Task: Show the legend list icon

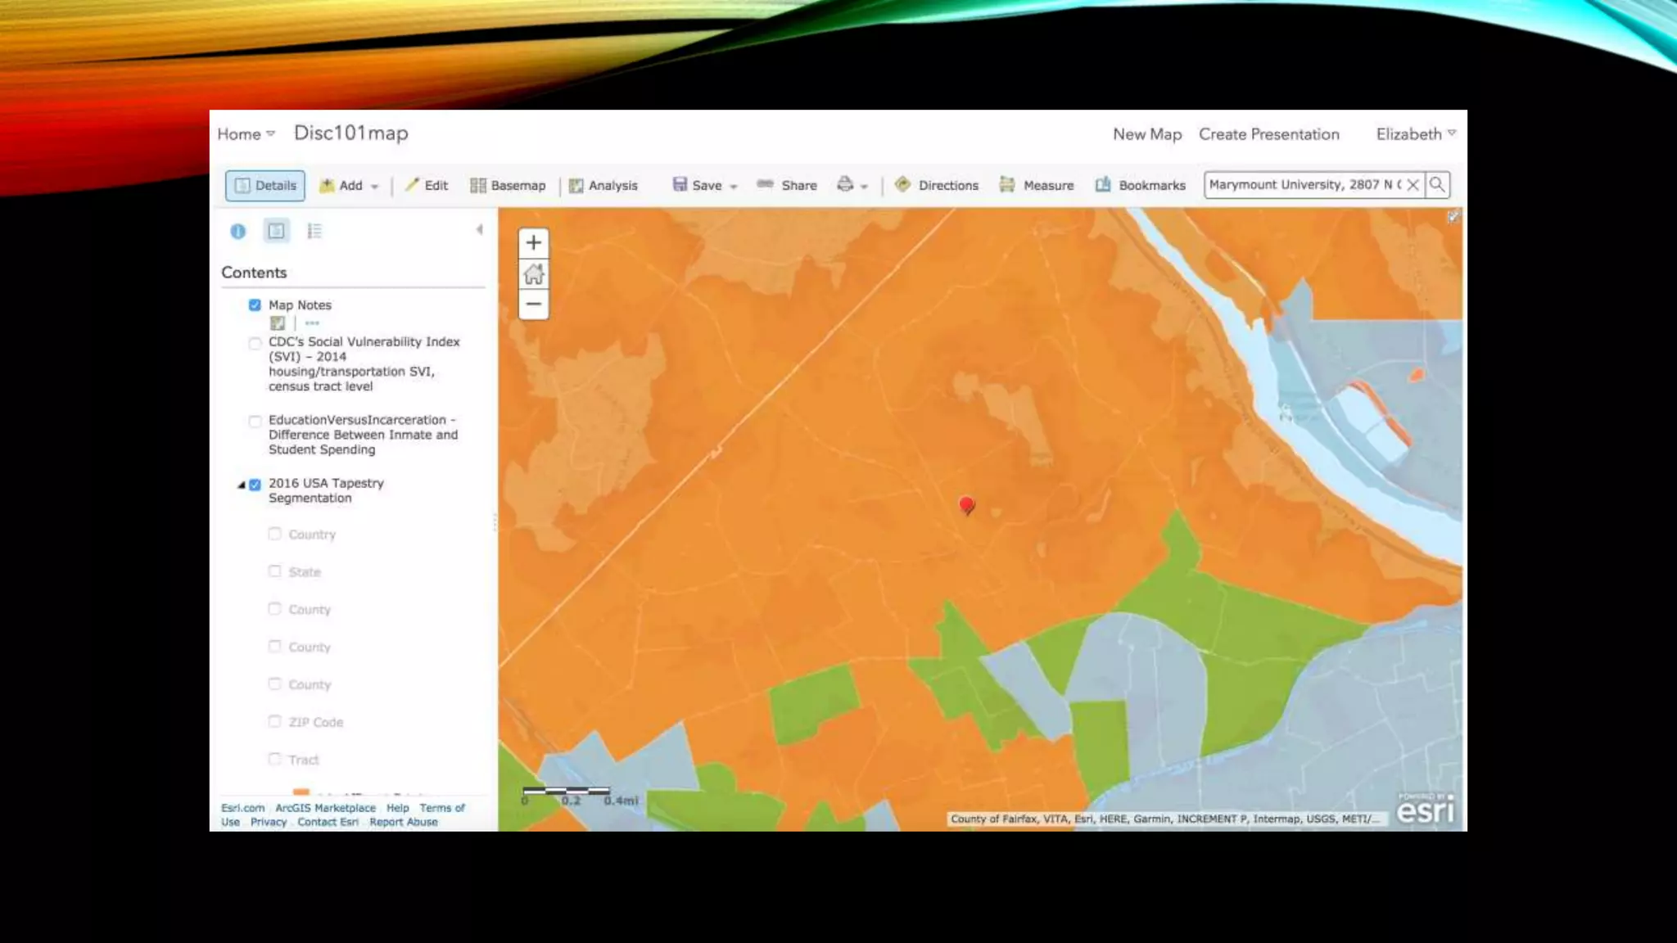Action: point(314,232)
